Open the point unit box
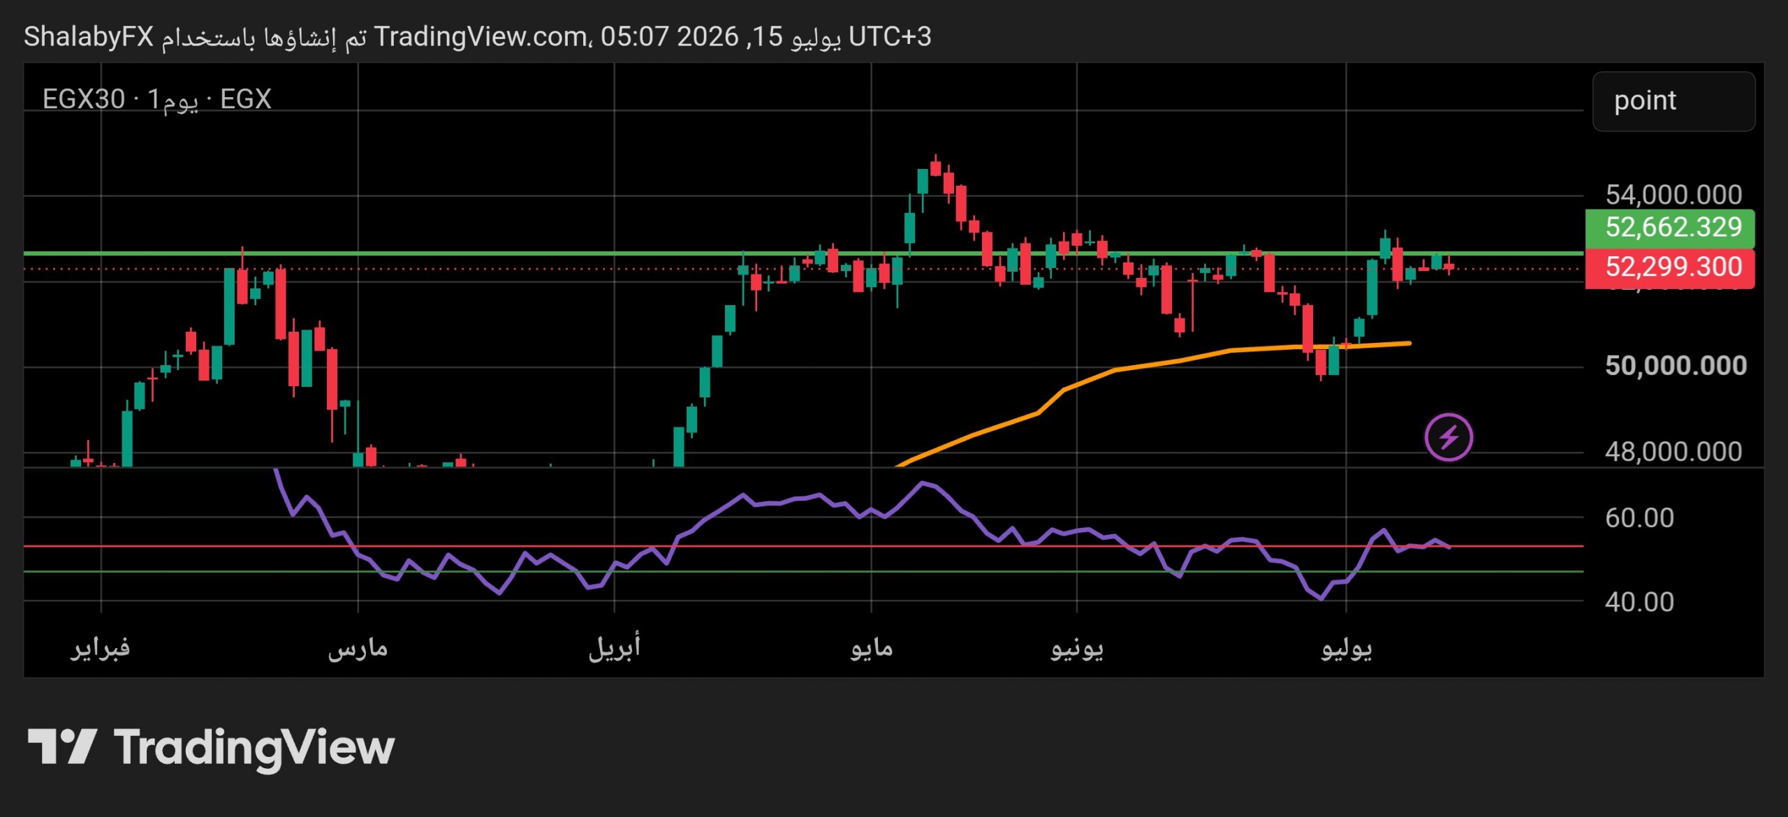Image resolution: width=1788 pixels, height=817 pixels. pos(1673,101)
